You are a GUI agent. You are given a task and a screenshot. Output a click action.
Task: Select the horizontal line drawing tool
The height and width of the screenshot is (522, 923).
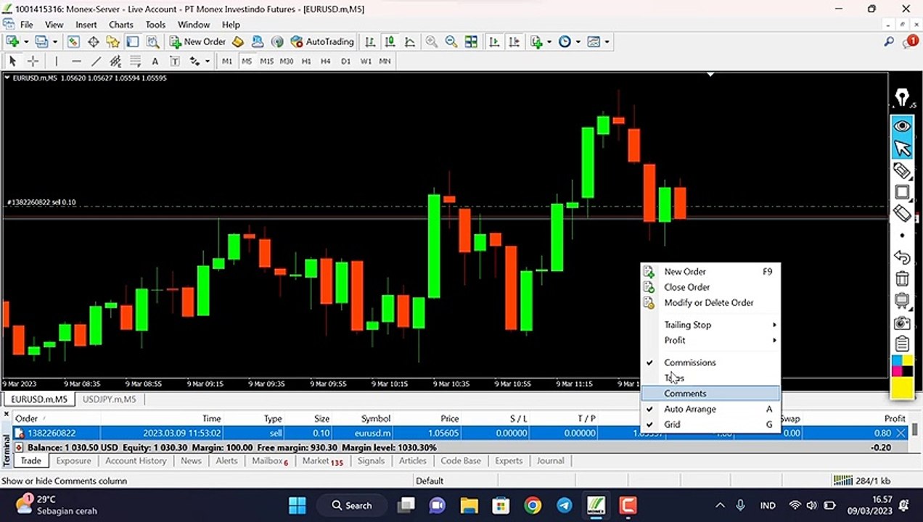click(x=76, y=62)
